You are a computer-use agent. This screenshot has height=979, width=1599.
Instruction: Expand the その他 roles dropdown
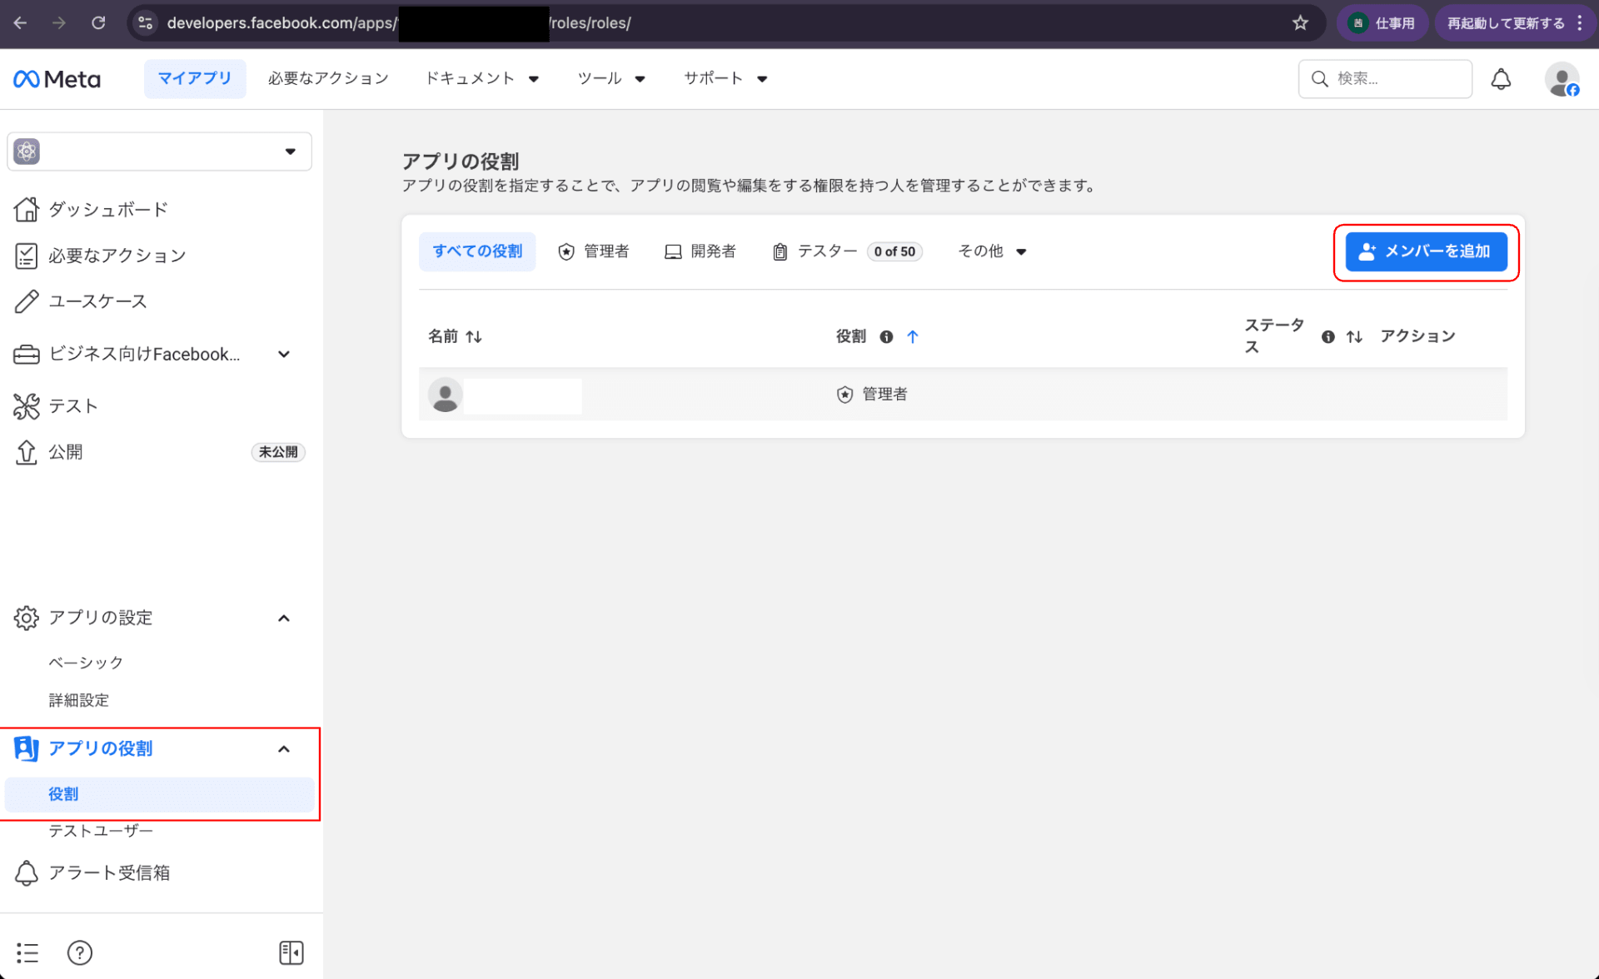coord(993,251)
